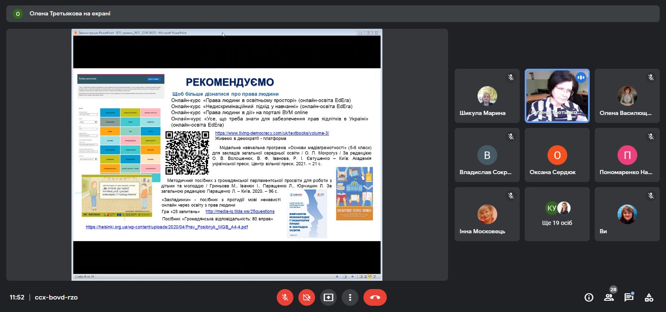
Task: Click muted mic icon on Олена Василющ tile
Action: [651, 77]
